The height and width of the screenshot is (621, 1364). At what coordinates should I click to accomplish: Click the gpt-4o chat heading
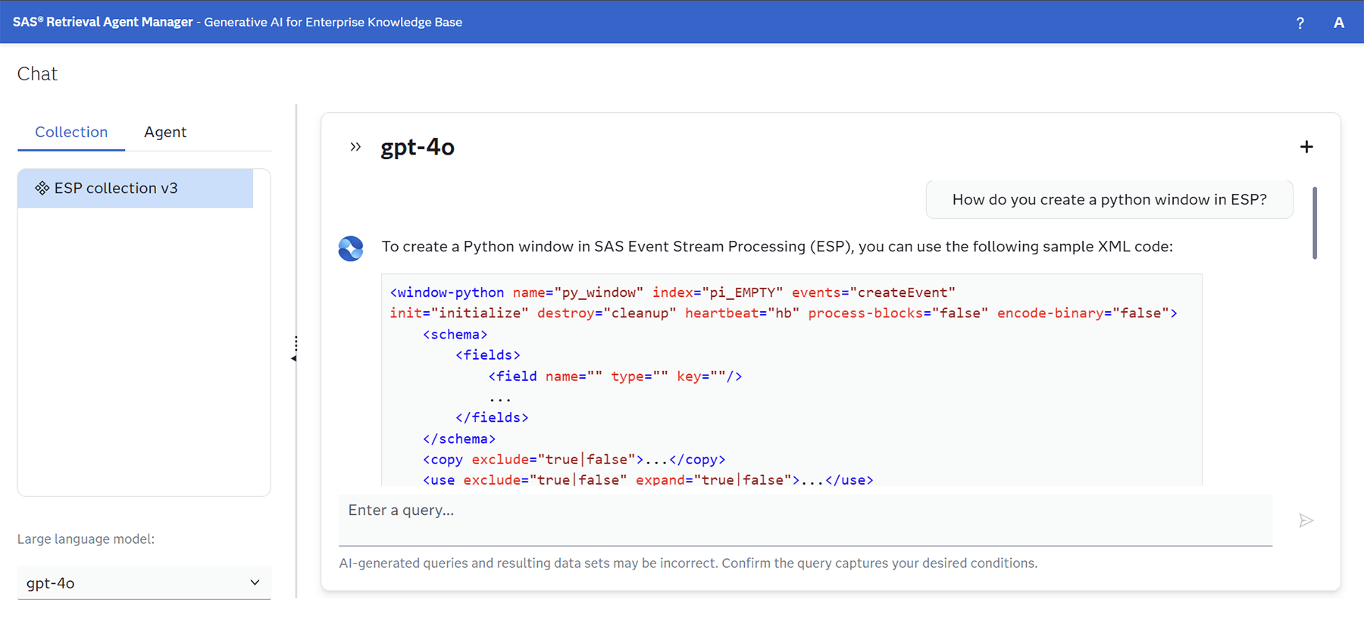tap(418, 147)
